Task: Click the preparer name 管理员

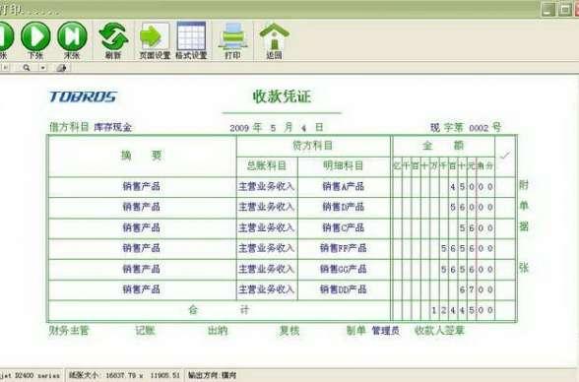Action: pyautogui.click(x=385, y=331)
